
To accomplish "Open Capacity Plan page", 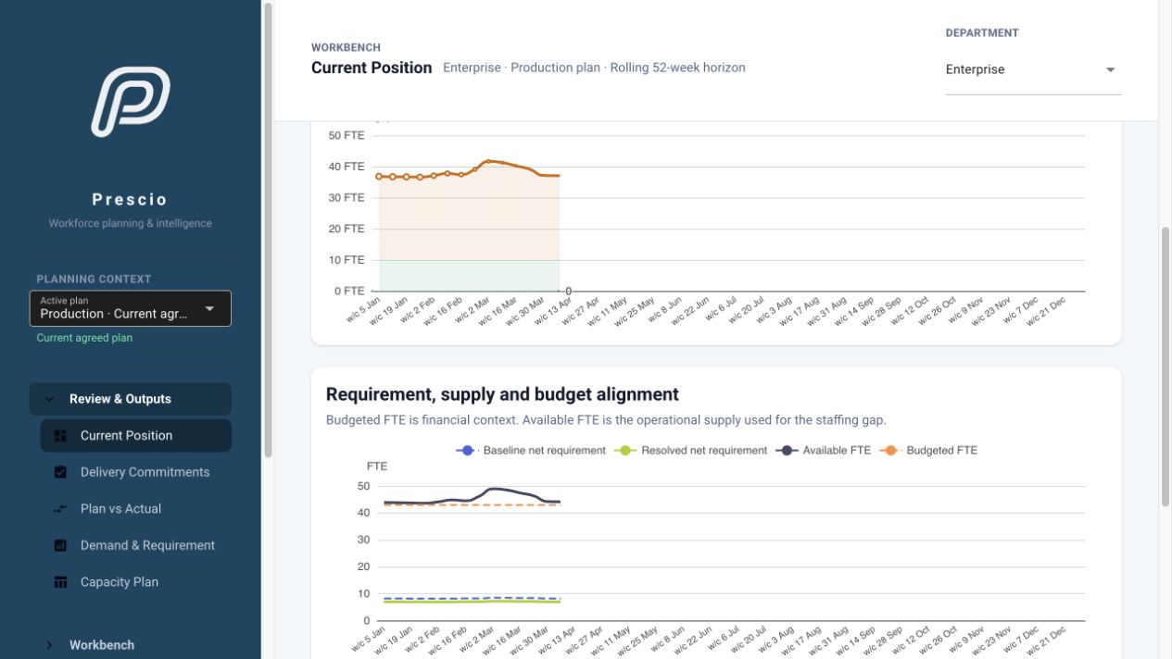I will 136,582.
